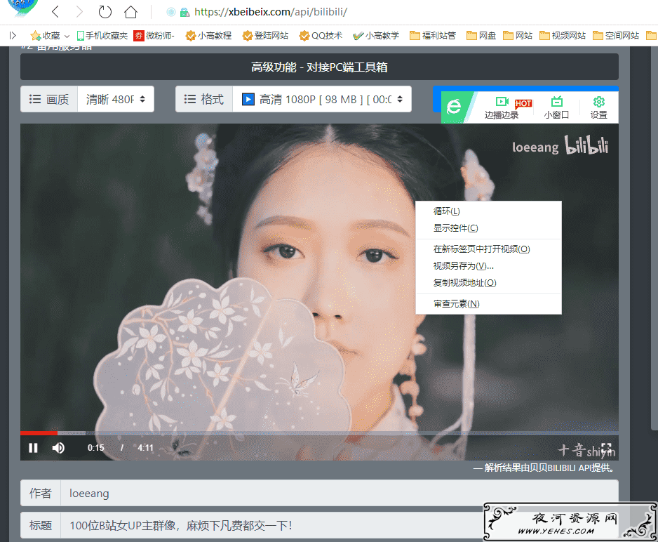Viewport: 658px width, 542px height.
Task: Go forward with the browser forward arrow
Action: click(79, 12)
